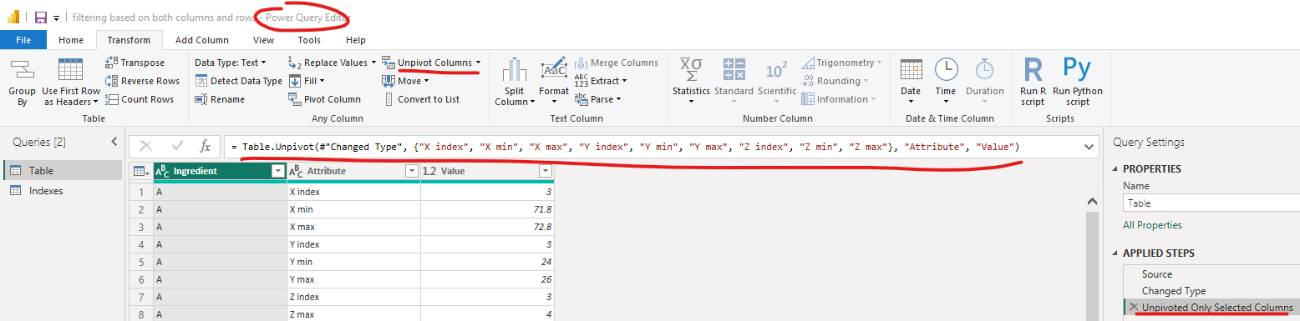Open the Fill dropdown

[x=306, y=81]
